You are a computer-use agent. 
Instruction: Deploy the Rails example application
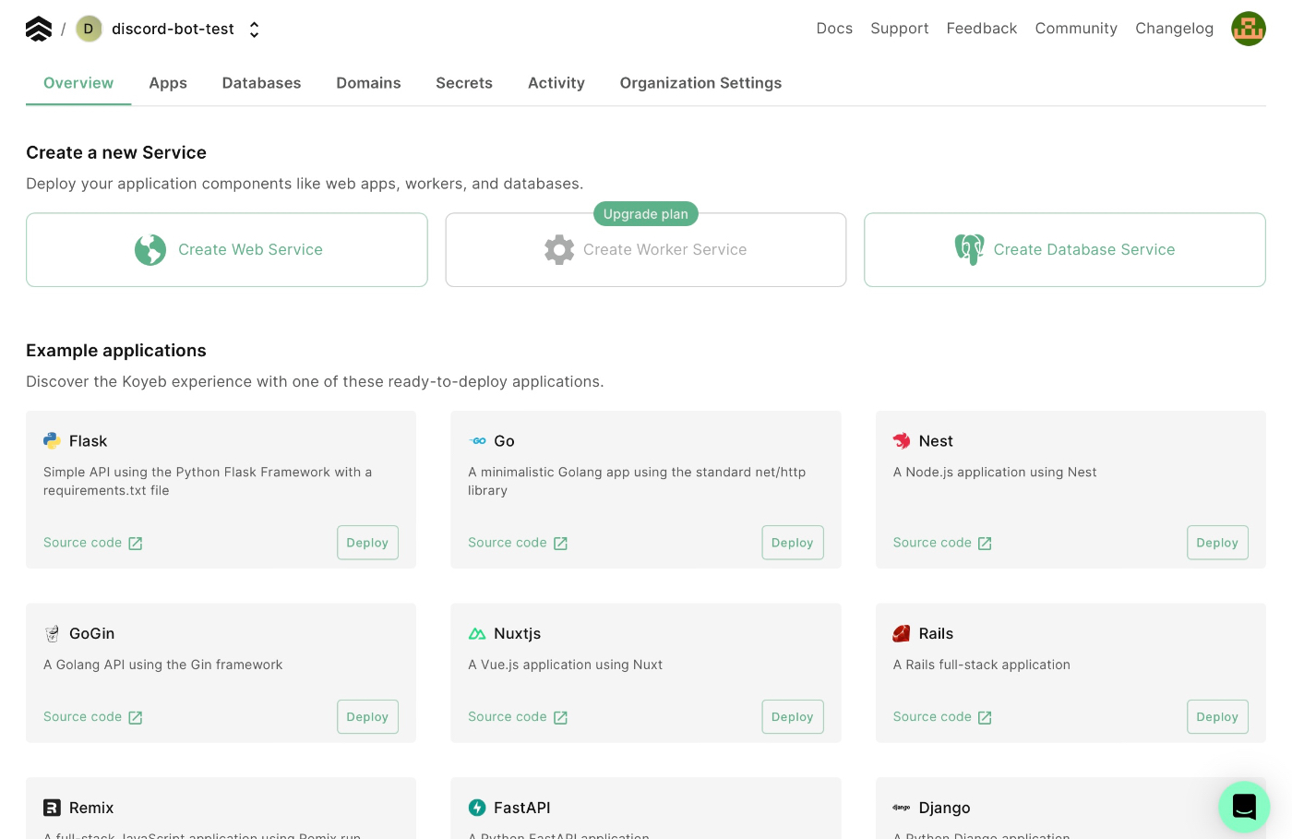[1217, 717]
